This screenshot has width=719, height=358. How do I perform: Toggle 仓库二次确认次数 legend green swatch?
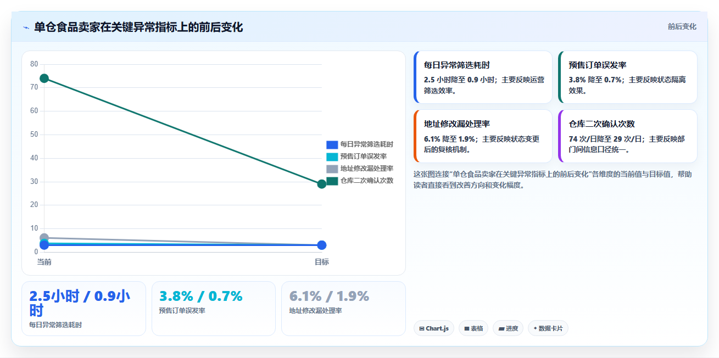point(332,181)
